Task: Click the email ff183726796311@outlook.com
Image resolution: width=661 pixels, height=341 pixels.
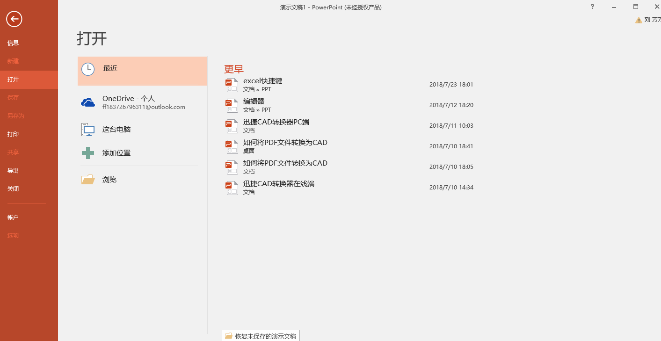Action: point(144,107)
